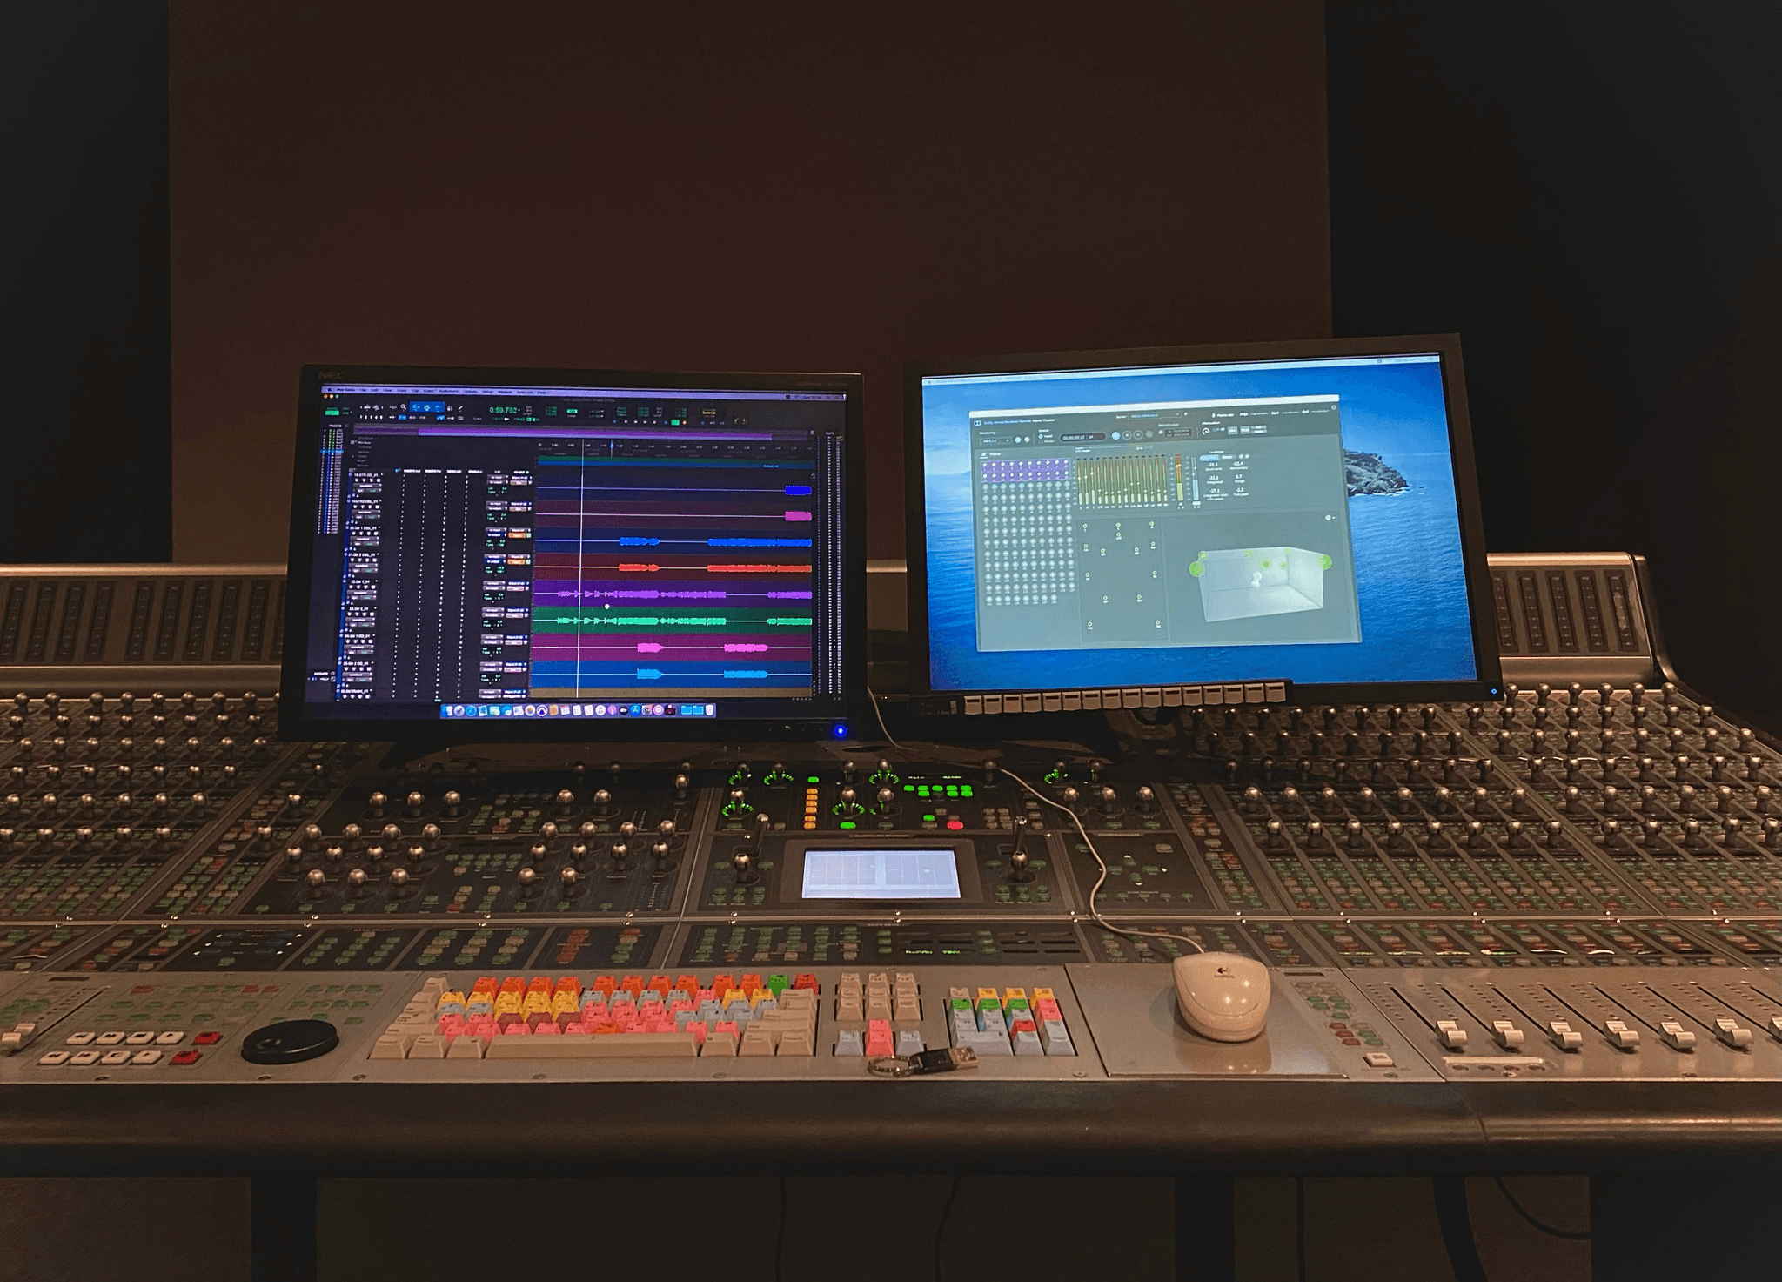The height and width of the screenshot is (1282, 1782).
Task: Click the blue marker on the timeline ruler
Action: pos(611,446)
